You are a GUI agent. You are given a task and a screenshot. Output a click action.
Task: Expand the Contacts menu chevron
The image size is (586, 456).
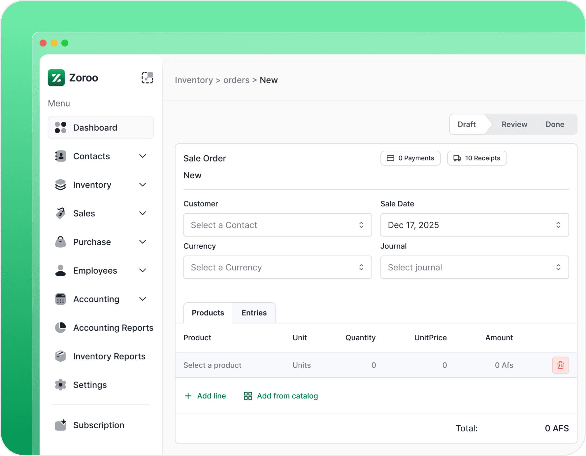coord(143,156)
